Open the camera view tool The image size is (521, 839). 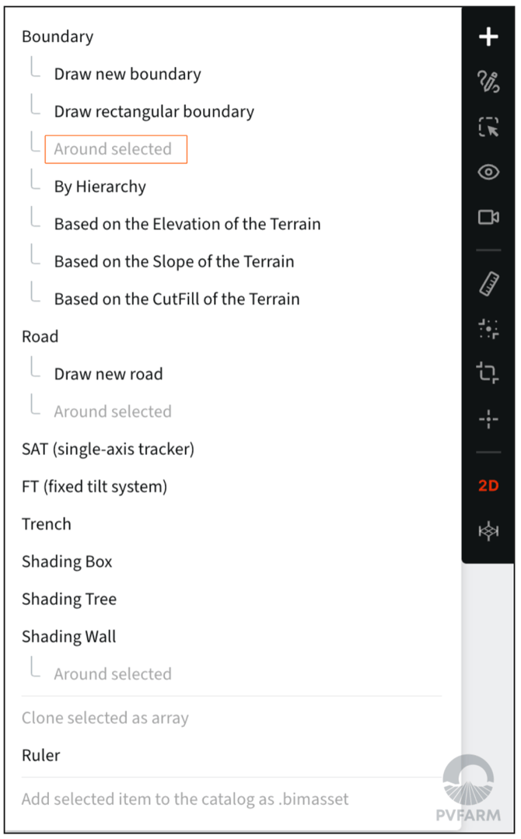click(x=488, y=218)
